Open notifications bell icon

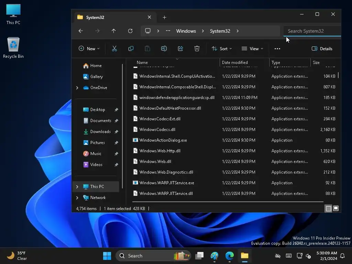click(x=343, y=256)
